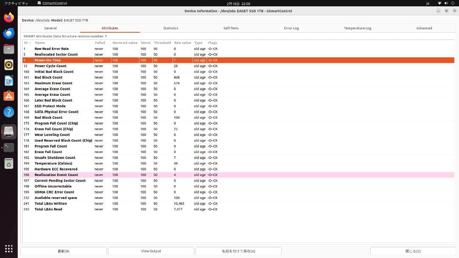The width and height of the screenshot is (459, 258).
Task: Switch to the General tab
Action: (50, 28)
